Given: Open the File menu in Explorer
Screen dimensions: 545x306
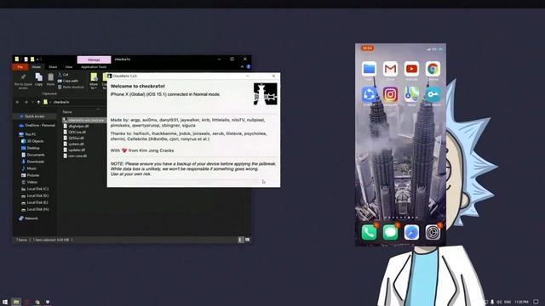Looking at the screenshot, I should [20, 67].
